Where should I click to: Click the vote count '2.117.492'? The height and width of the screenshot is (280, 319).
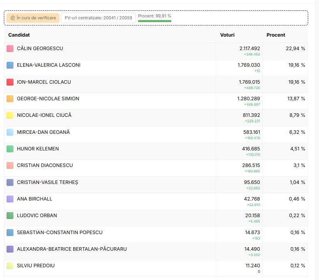click(x=250, y=49)
